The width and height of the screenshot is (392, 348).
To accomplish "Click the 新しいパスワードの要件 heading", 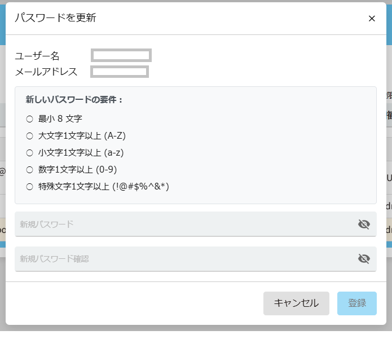I will 74,100.
